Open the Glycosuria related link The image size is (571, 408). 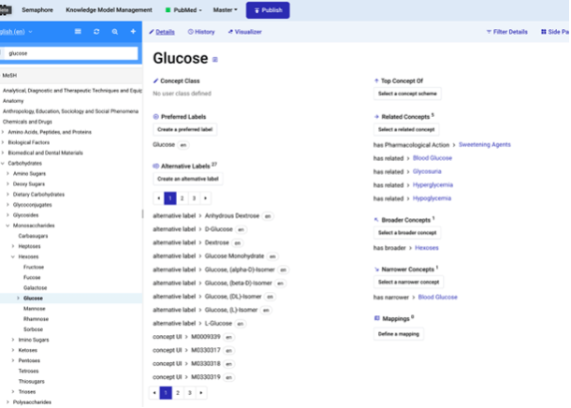click(427, 171)
